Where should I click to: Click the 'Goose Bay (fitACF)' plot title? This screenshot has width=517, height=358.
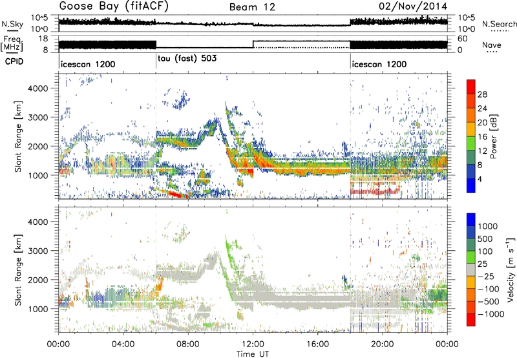click(x=114, y=6)
